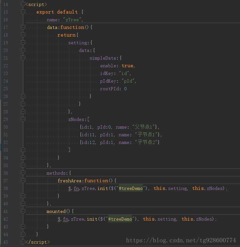Viewport: 240px width, 247px height.
Task: Click the fold end marker on line 43
Action: pyautogui.click(x=23, y=227)
